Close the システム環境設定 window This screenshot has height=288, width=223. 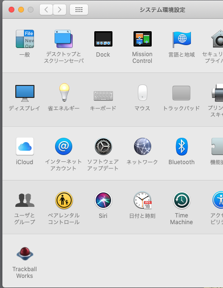coord(11,10)
